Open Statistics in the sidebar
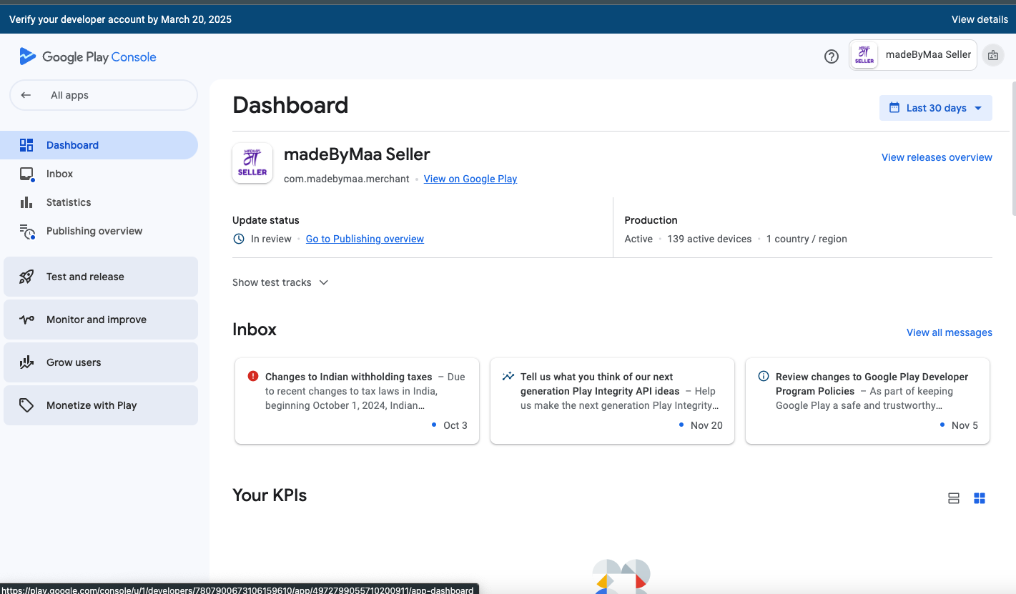This screenshot has height=594, width=1016. pyautogui.click(x=69, y=202)
